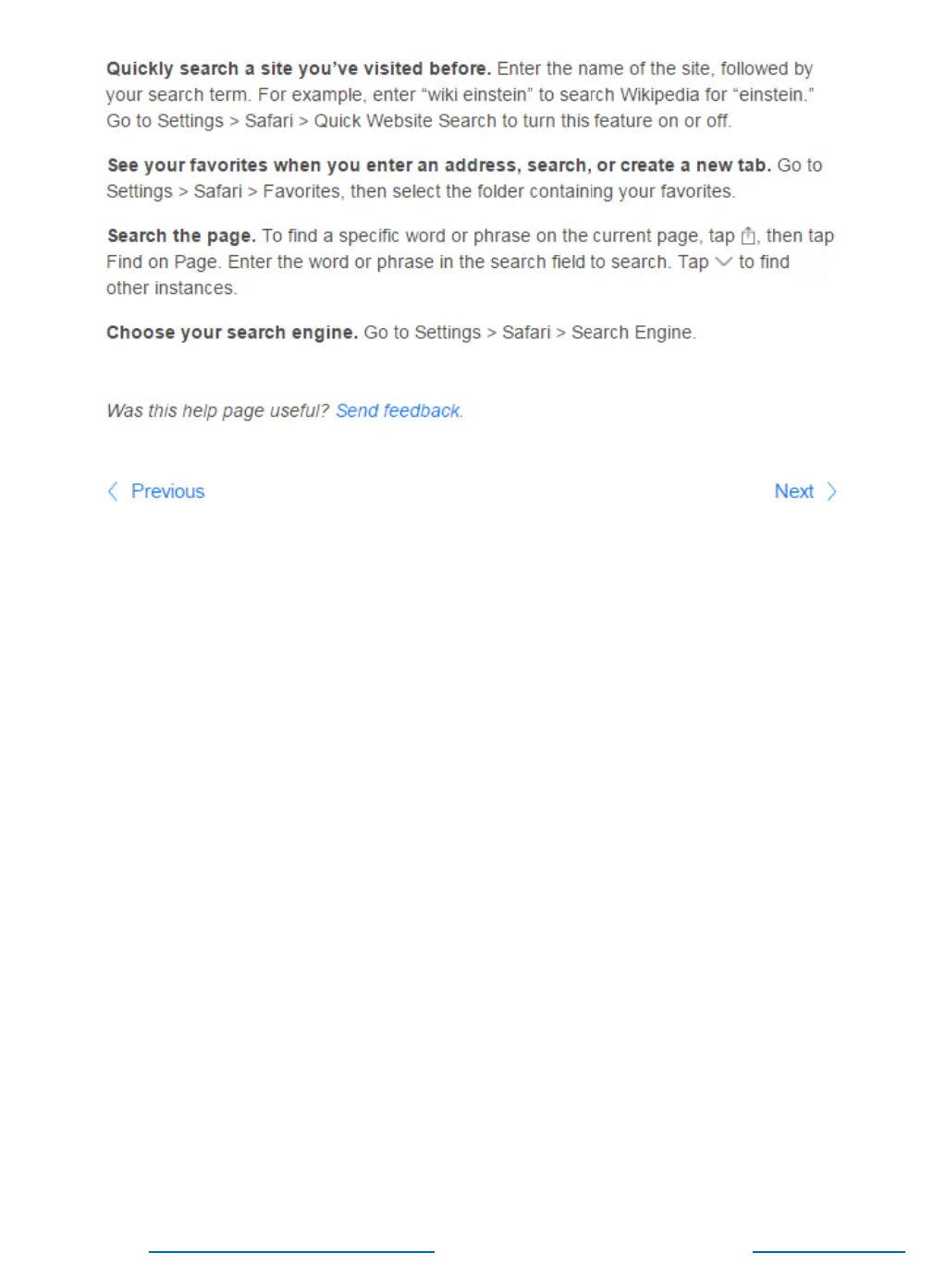This screenshot has width=945, height=1277.
Task: Click the 'Choose your search engine.' heading
Action: [x=232, y=333]
